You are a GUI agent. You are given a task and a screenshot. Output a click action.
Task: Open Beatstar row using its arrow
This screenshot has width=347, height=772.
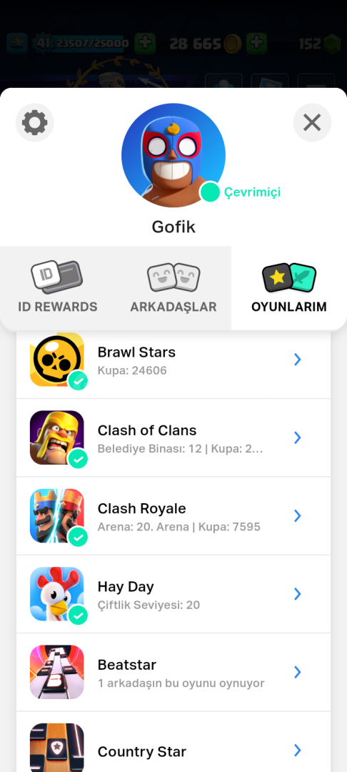[297, 672]
